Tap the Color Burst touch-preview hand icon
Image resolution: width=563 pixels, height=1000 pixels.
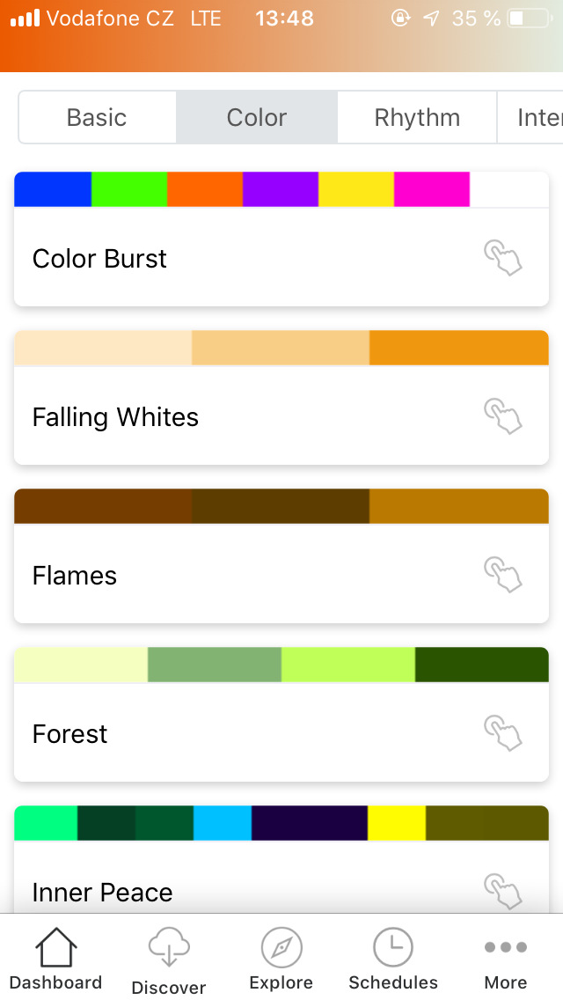(503, 259)
